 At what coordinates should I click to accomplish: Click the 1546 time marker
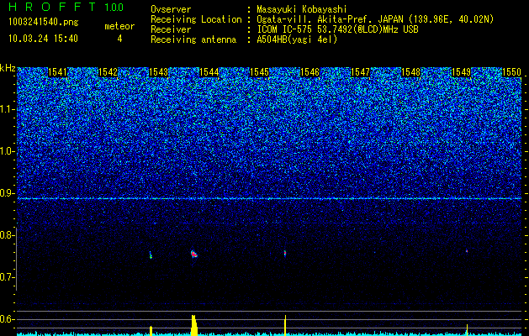point(309,72)
